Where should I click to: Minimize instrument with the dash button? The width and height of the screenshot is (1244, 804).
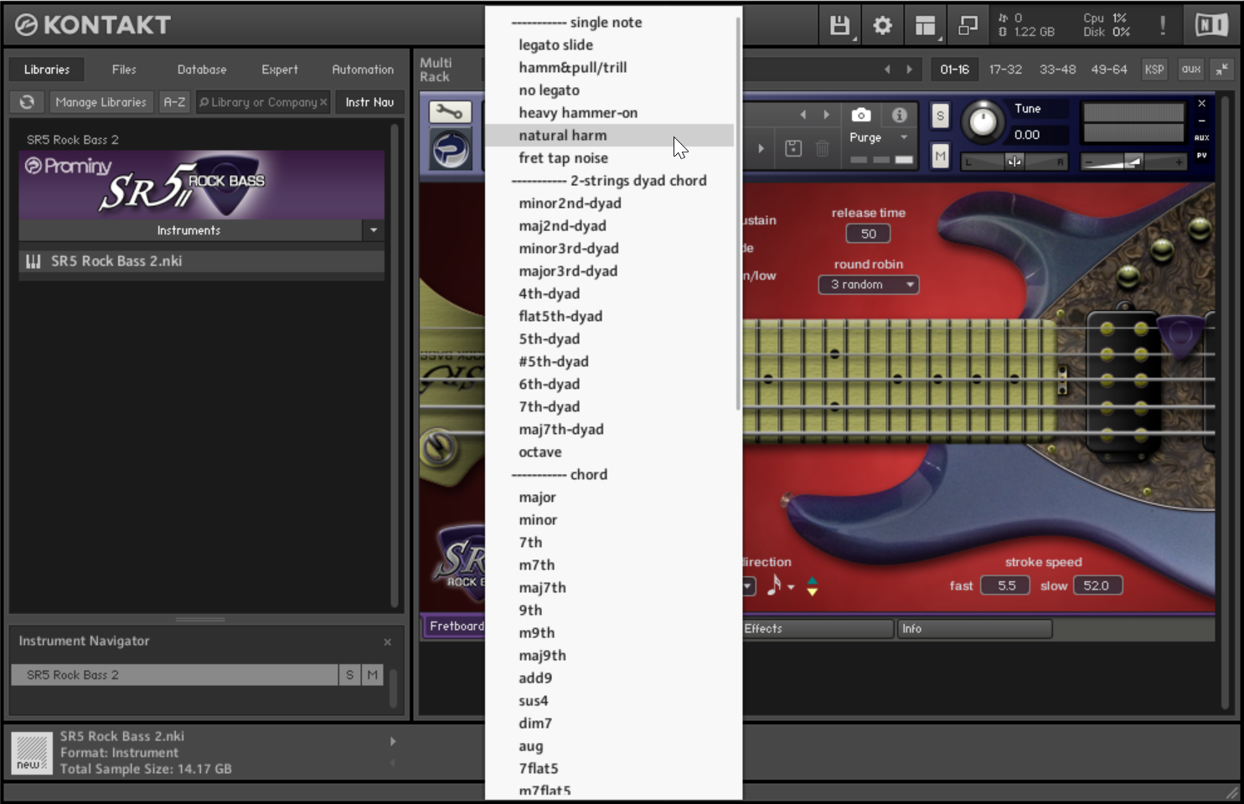tap(1201, 121)
